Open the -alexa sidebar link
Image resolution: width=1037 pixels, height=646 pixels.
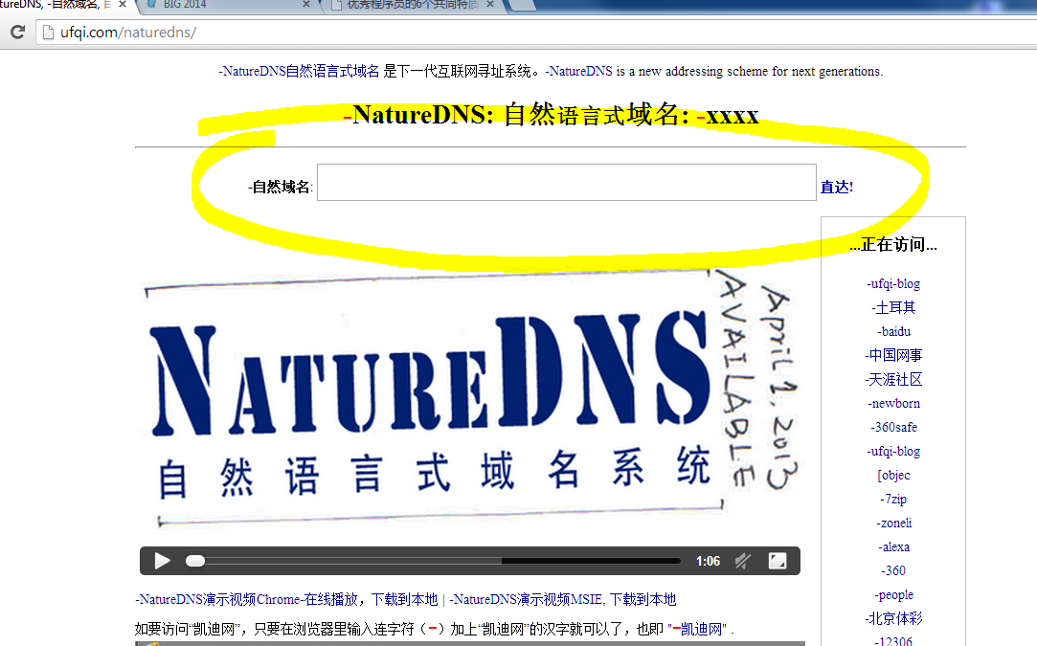(893, 547)
